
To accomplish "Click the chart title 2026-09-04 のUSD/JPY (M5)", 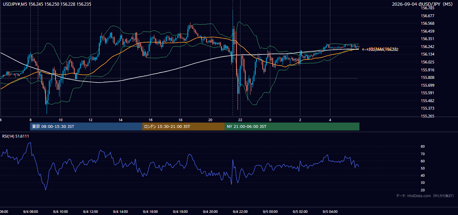I will click(x=423, y=4).
